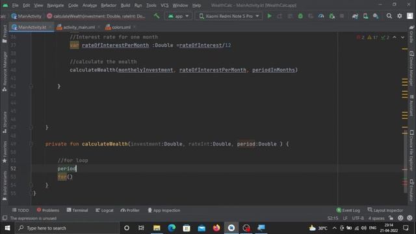Attach debugger to Android process icon
The height and width of the screenshot is (234, 416).
(331, 16)
